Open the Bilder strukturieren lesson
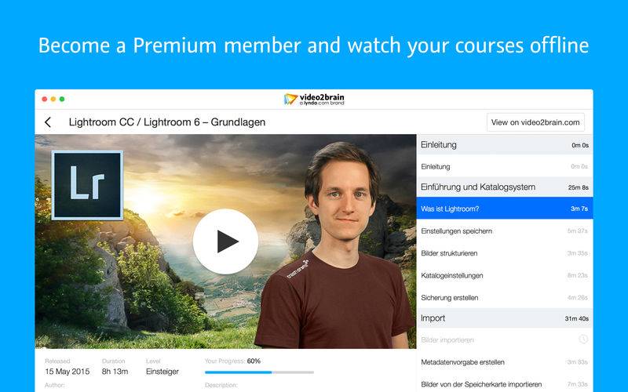Screen dimensions: 628x392 pyautogui.click(x=505, y=253)
